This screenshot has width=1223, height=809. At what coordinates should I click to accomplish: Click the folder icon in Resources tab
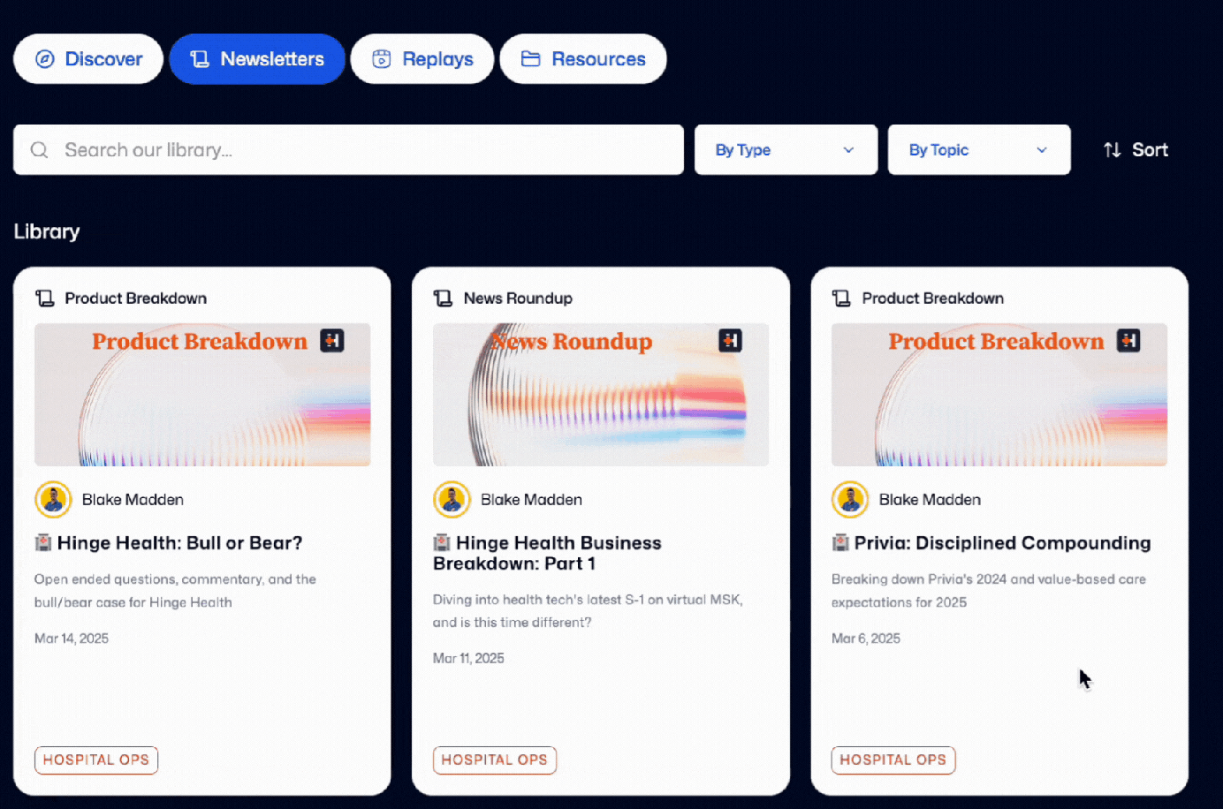[531, 59]
